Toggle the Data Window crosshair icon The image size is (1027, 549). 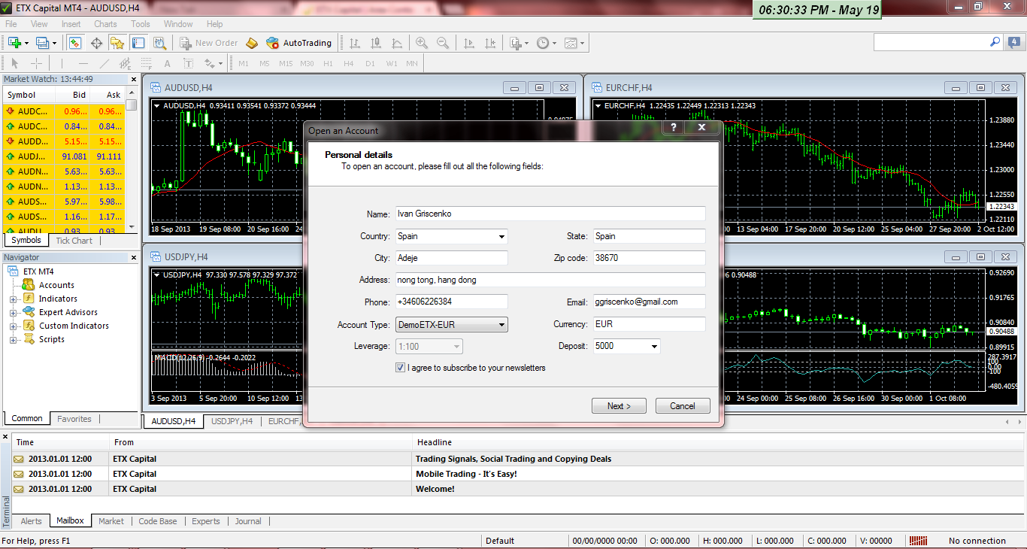pyautogui.click(x=96, y=43)
